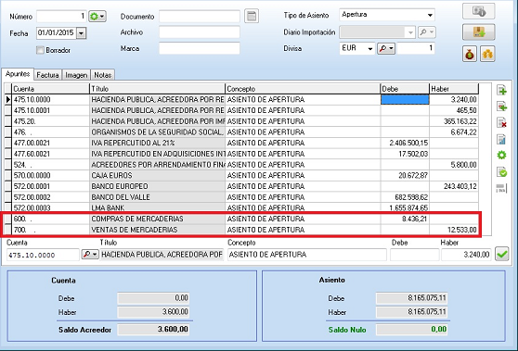Click the add new entry line icon
518x351 pixels.
coord(502,90)
